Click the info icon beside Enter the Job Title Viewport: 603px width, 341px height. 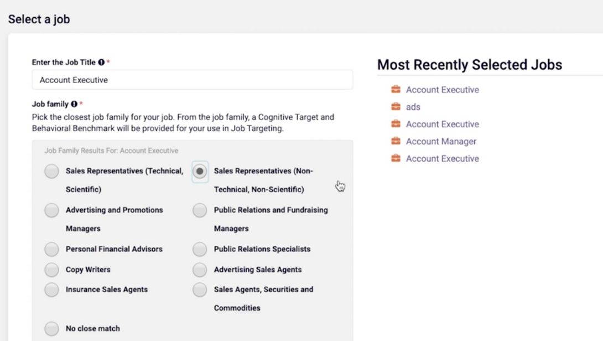click(x=101, y=63)
